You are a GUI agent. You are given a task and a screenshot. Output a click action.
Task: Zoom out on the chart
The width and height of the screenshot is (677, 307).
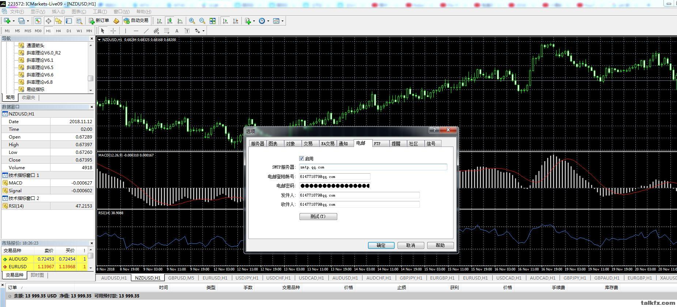point(202,21)
